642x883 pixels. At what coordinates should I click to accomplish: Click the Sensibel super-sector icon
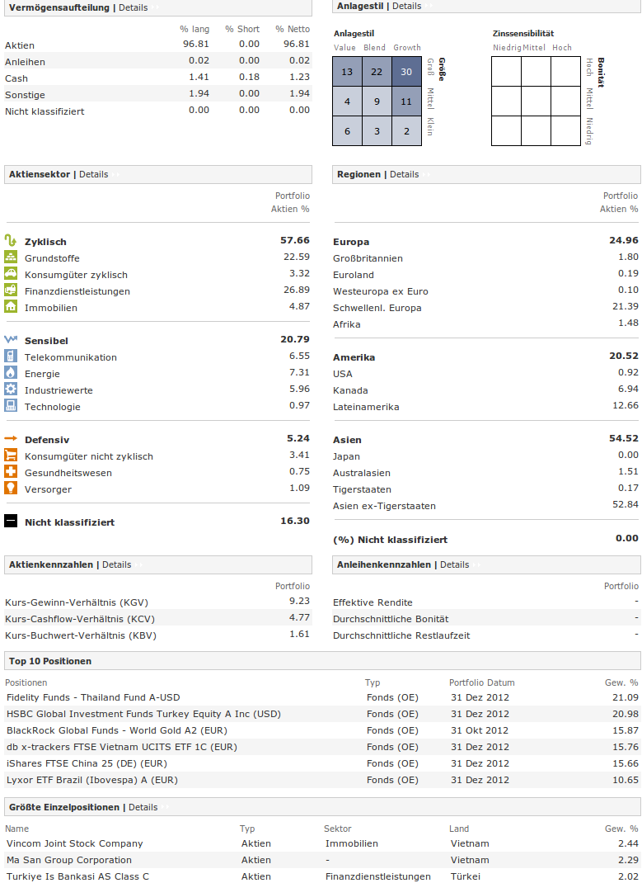click(x=11, y=339)
